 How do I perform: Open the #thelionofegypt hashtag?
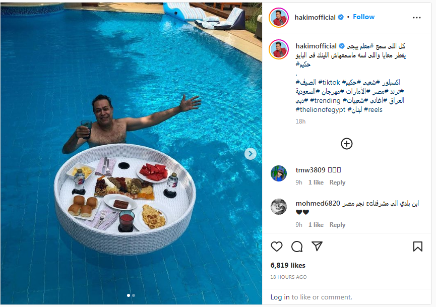(321, 109)
